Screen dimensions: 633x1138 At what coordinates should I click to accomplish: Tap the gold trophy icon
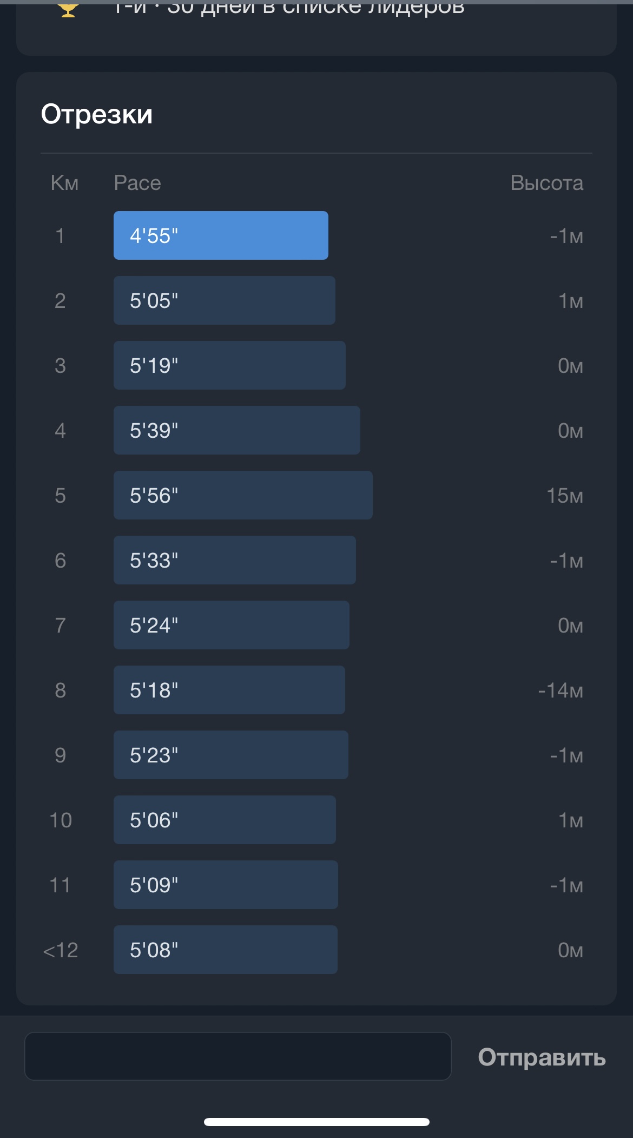click(x=68, y=10)
